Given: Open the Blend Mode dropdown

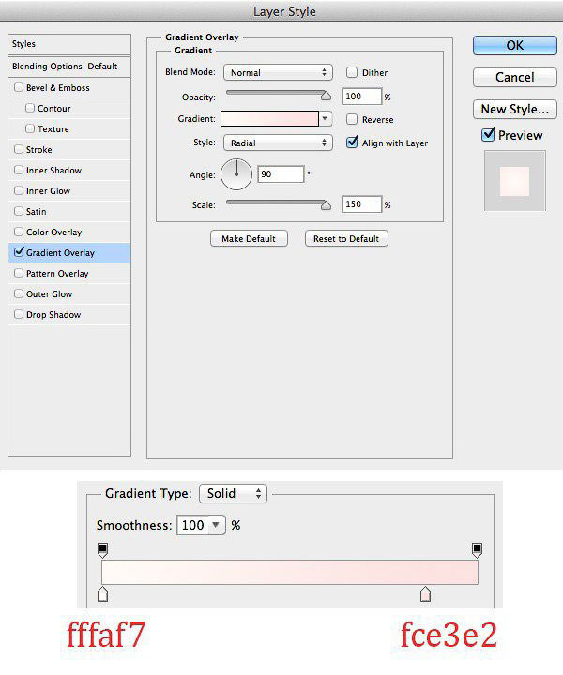Looking at the screenshot, I should [278, 72].
